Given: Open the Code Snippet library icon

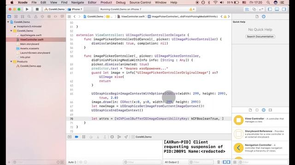Looking at the screenshot, I should click(257, 110).
